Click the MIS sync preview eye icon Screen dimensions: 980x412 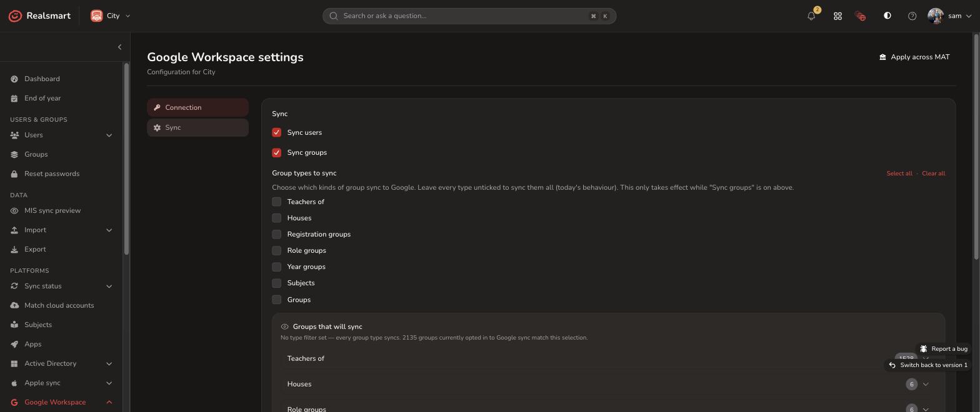14,210
